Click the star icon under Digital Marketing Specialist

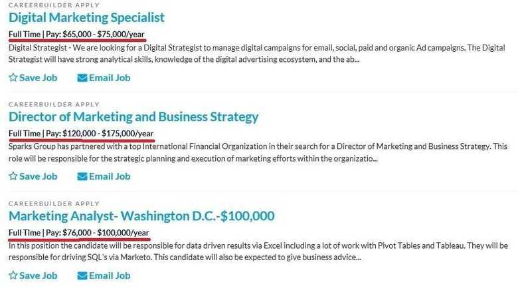[13, 77]
